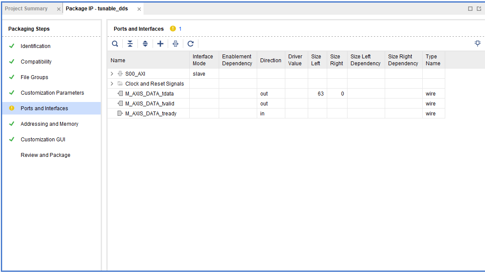Click Size Right Dependency column header

point(404,60)
